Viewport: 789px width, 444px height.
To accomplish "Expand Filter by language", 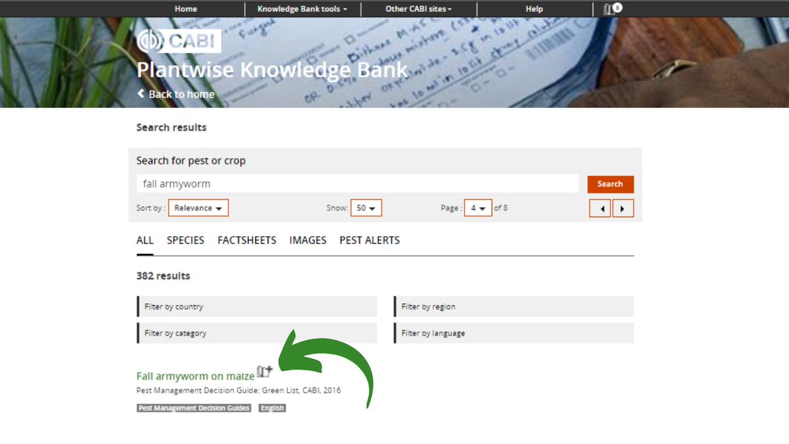I will (514, 333).
